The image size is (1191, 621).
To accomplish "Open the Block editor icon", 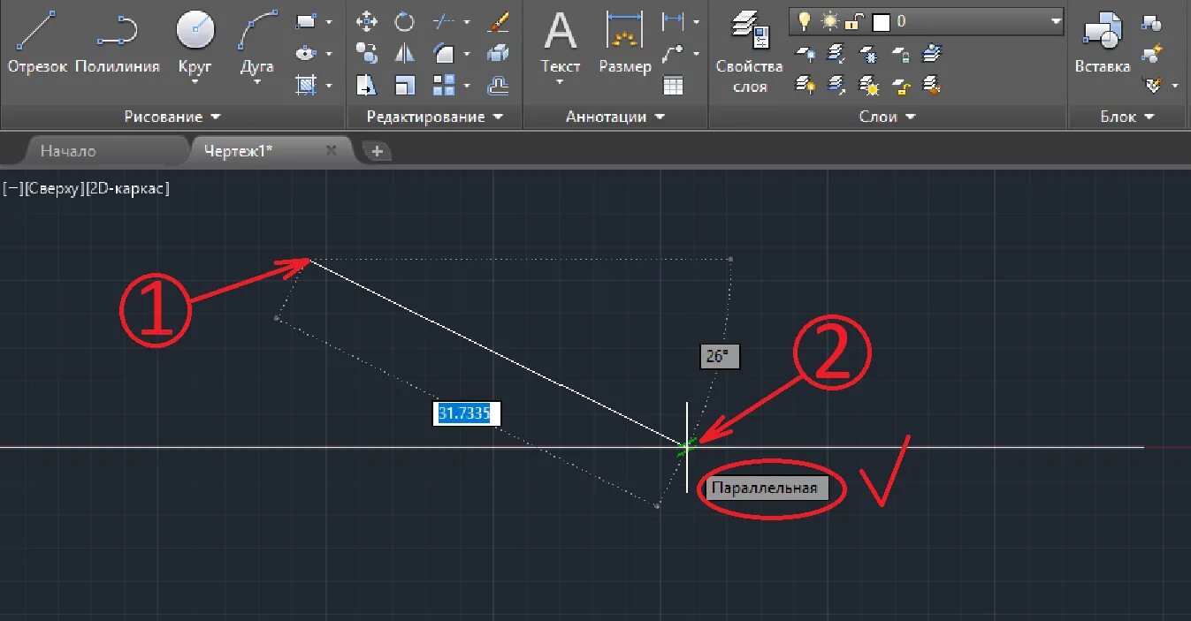I will tap(1151, 54).
